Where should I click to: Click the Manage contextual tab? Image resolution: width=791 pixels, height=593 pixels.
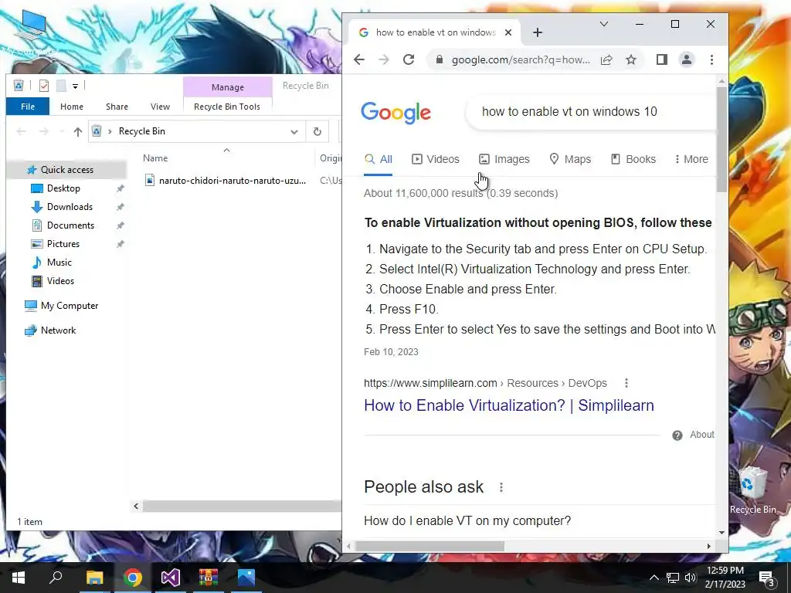228,87
